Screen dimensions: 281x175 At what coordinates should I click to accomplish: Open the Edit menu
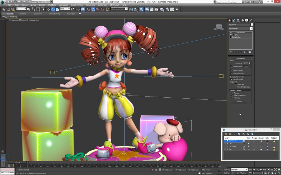pyautogui.click(x=9, y=5)
